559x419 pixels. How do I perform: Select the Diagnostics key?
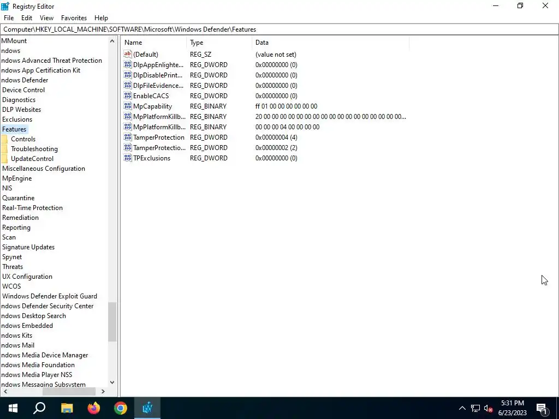pyautogui.click(x=19, y=100)
